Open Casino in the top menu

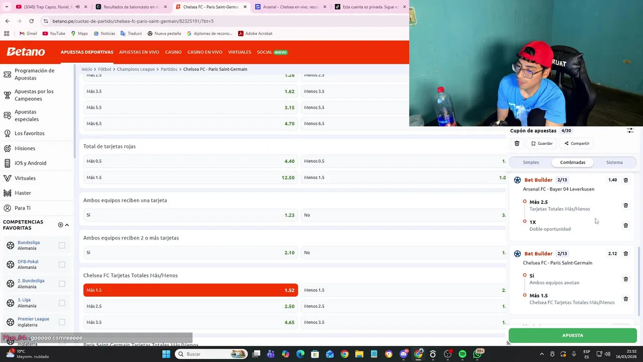[173, 52]
